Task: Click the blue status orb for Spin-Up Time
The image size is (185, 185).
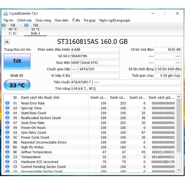Action: pyautogui.click(x=7, y=108)
